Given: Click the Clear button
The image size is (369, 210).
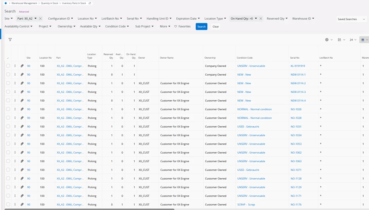Looking at the screenshot, I should click(x=216, y=26).
